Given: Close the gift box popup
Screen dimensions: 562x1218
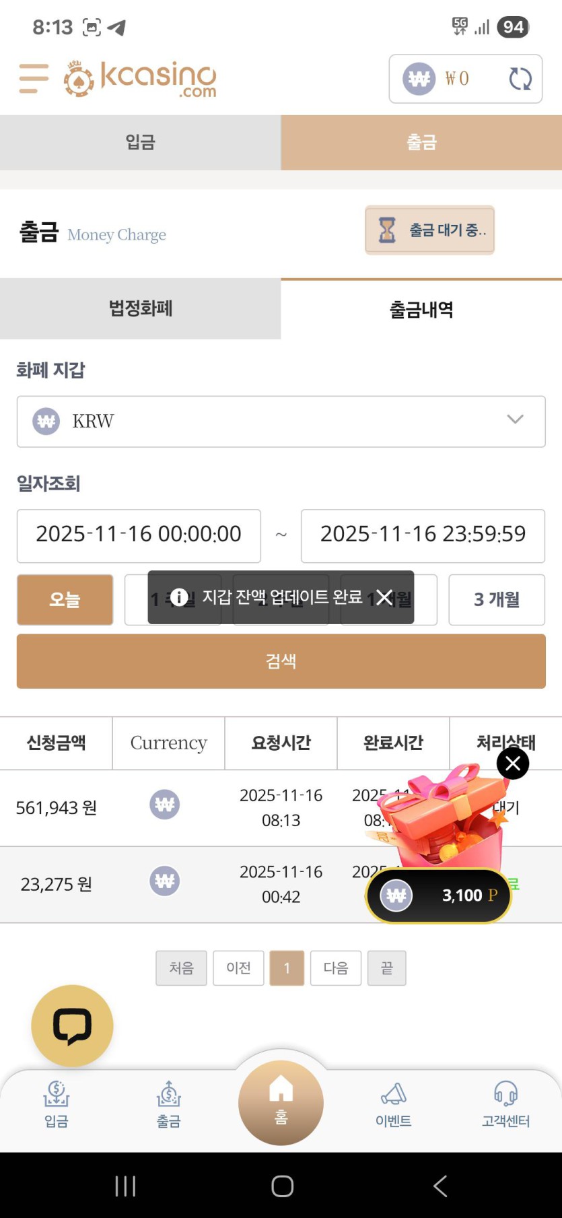Looking at the screenshot, I should [513, 764].
